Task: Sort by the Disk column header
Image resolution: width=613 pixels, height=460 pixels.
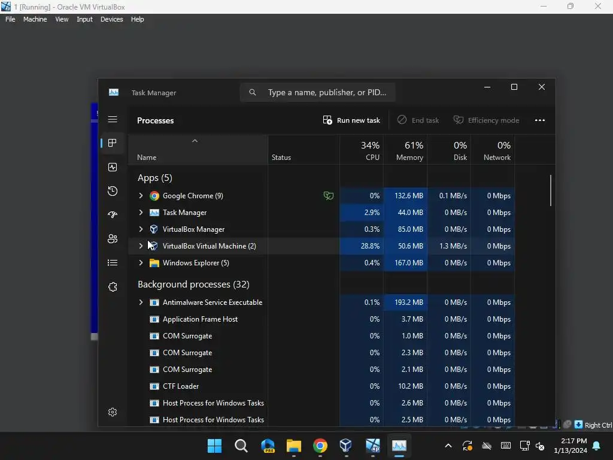Action: [449, 150]
